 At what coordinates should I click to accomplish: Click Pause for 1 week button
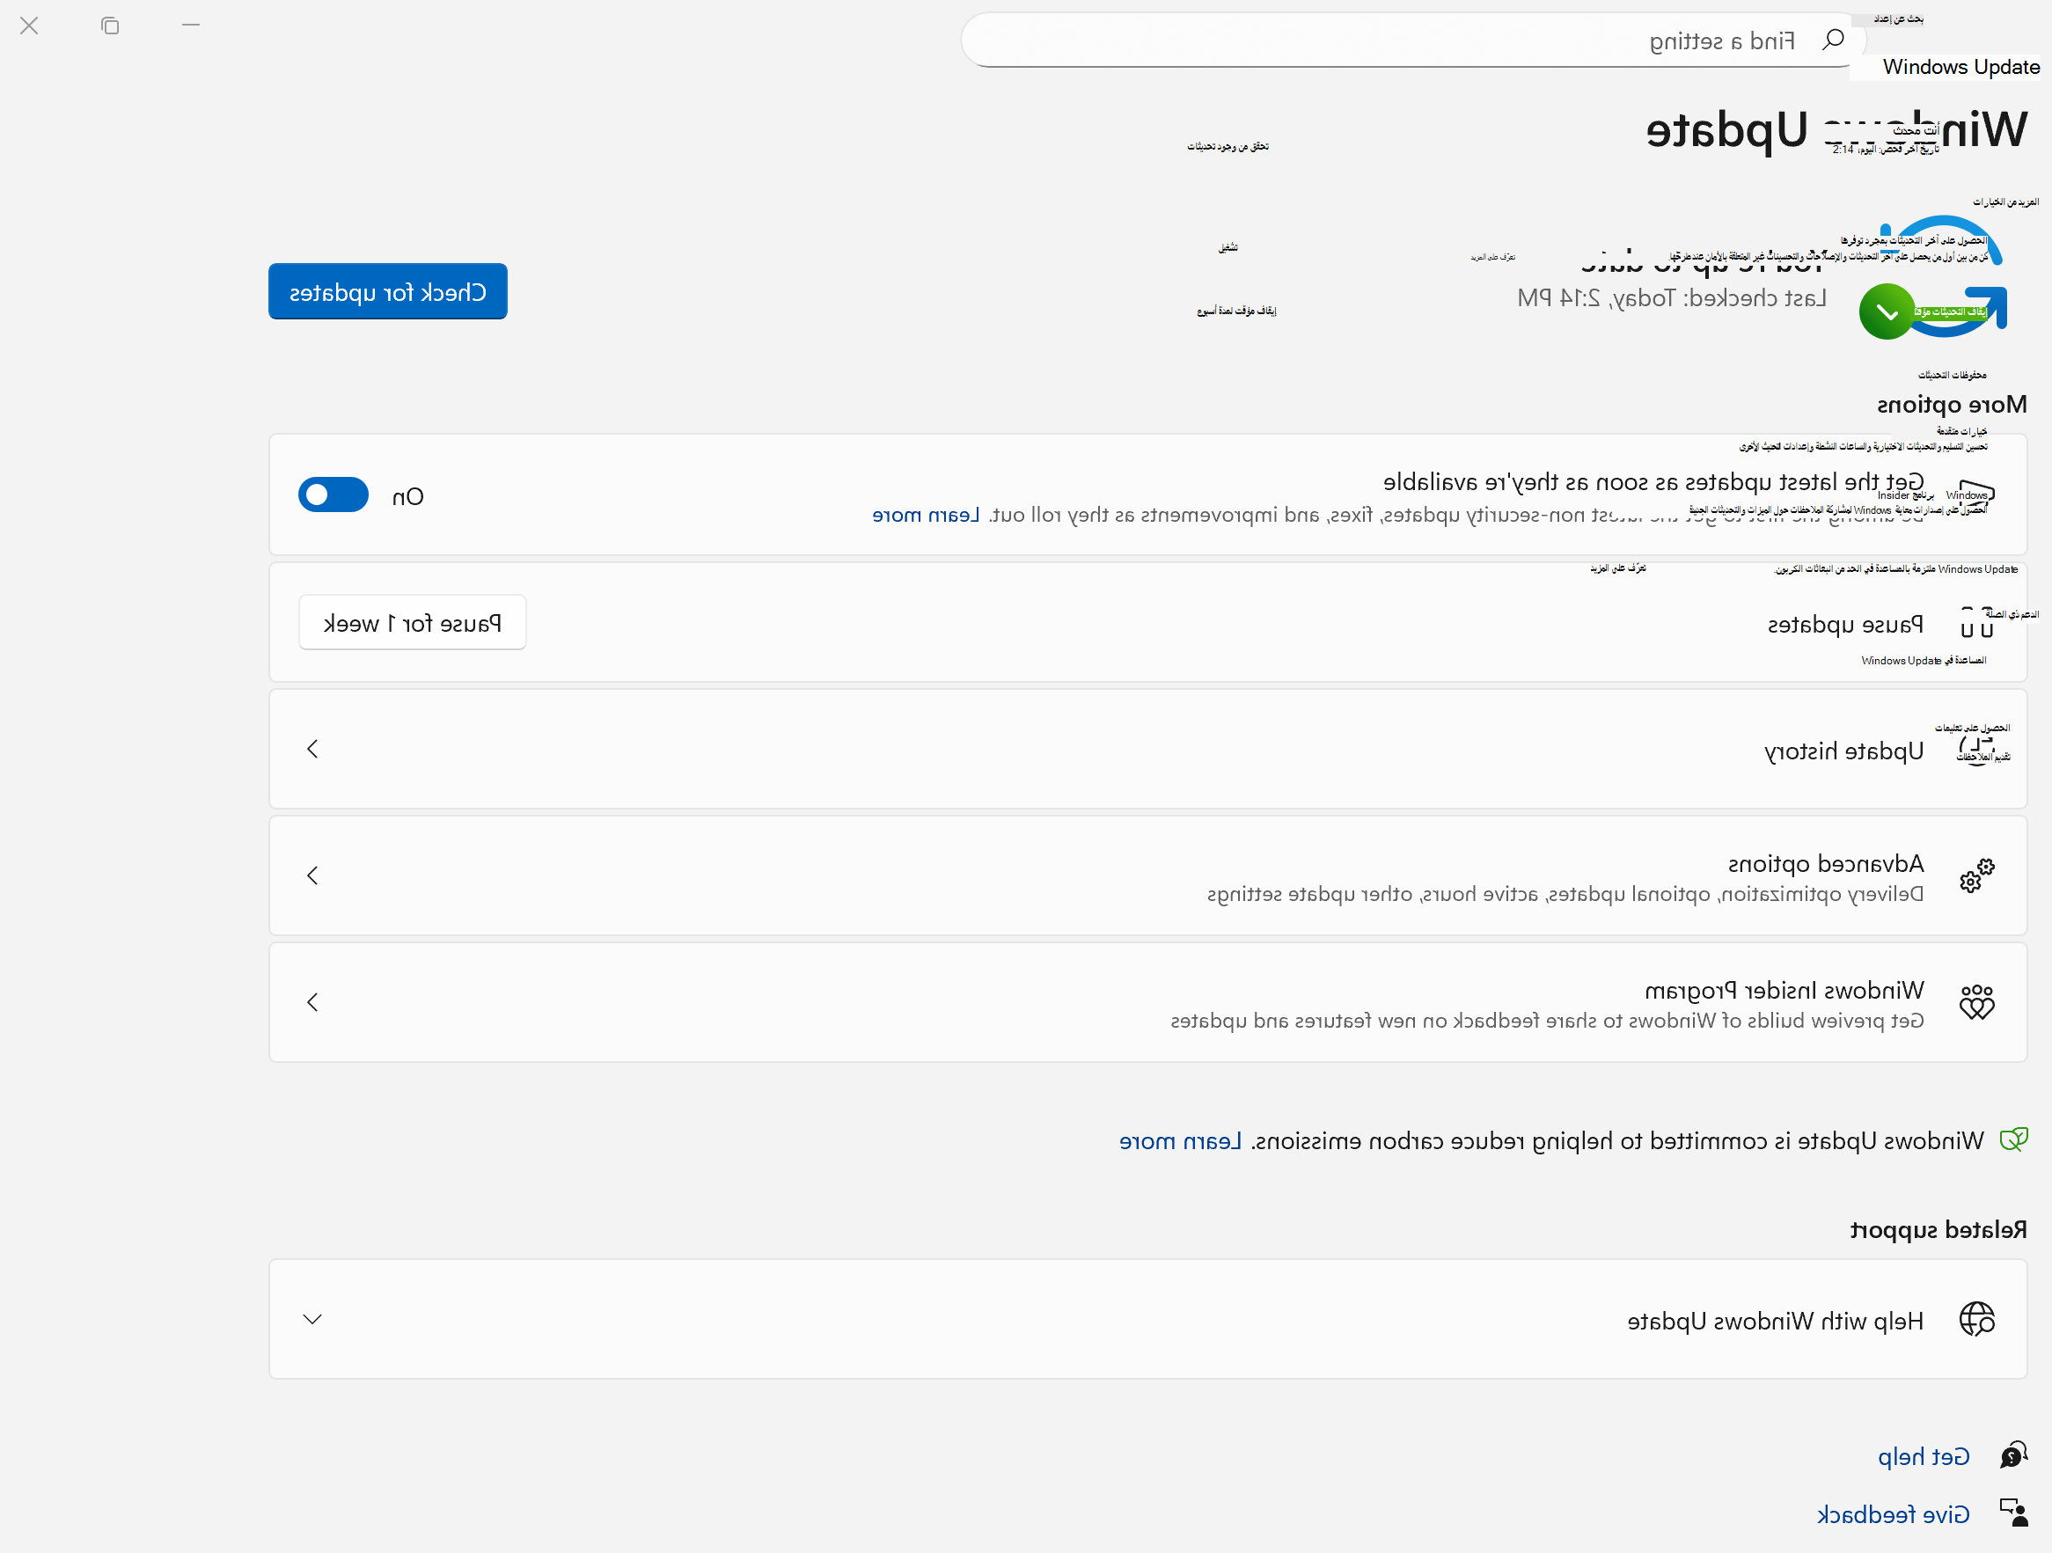point(412,622)
